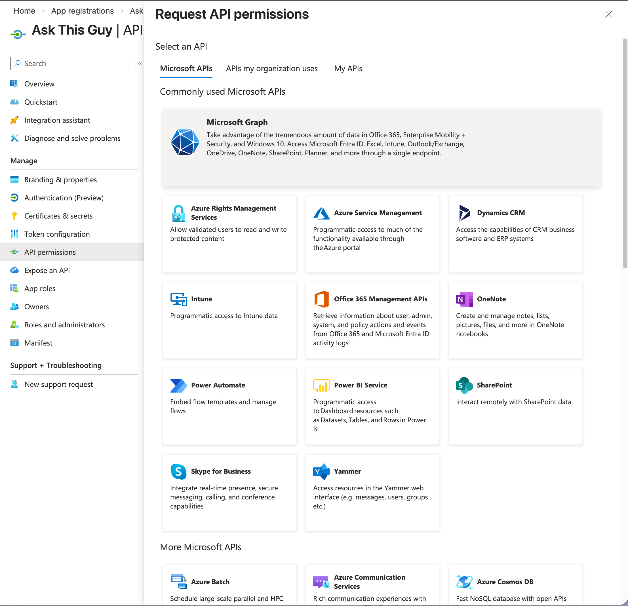Click the Yammer icon
The width and height of the screenshot is (628, 606).
pos(321,471)
